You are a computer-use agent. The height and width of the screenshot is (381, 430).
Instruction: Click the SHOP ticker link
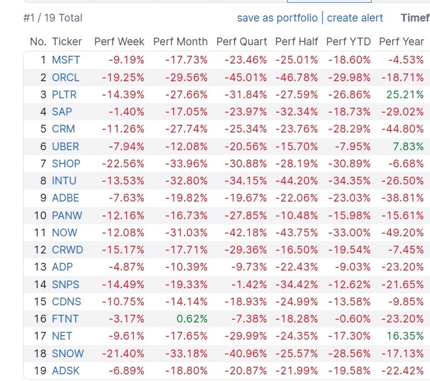pos(66,163)
